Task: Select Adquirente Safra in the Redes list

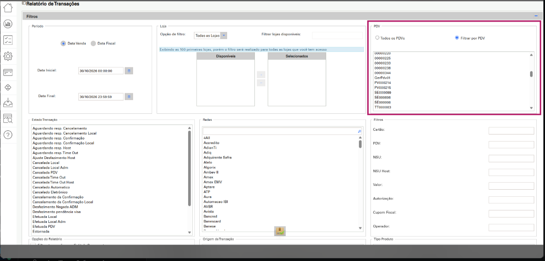Action: tap(218, 158)
